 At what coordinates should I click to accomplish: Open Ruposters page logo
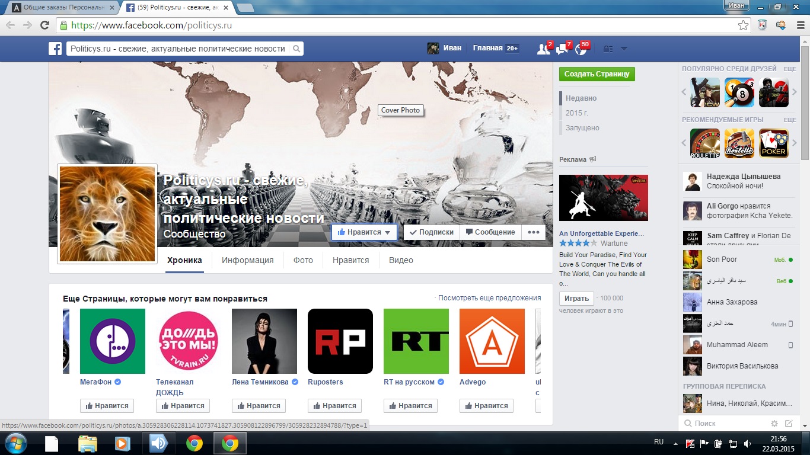(340, 341)
